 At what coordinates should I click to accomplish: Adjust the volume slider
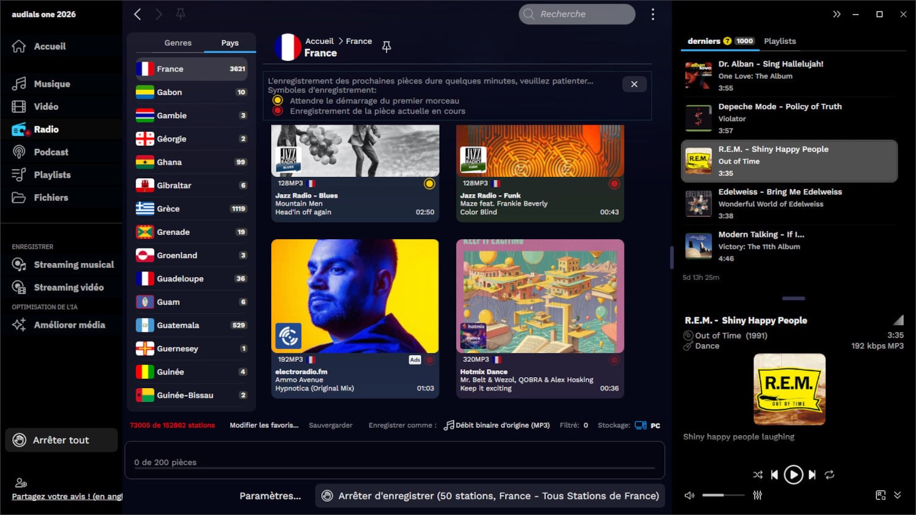click(723, 495)
